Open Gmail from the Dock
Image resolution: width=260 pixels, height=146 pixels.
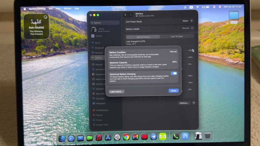pyautogui.click(x=135, y=137)
